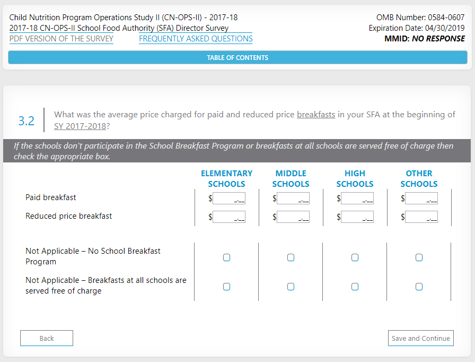475x362 pixels.
Task: Click the Middle Schools paid breakfast price field
Action: click(293, 199)
